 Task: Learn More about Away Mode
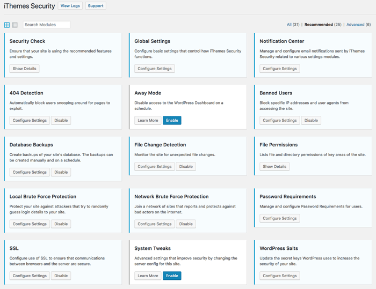(x=148, y=121)
